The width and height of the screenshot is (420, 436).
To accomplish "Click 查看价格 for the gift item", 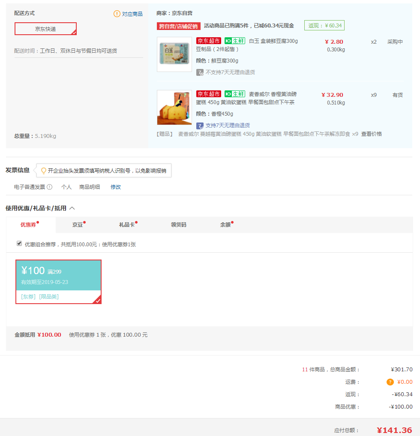I will (371, 134).
